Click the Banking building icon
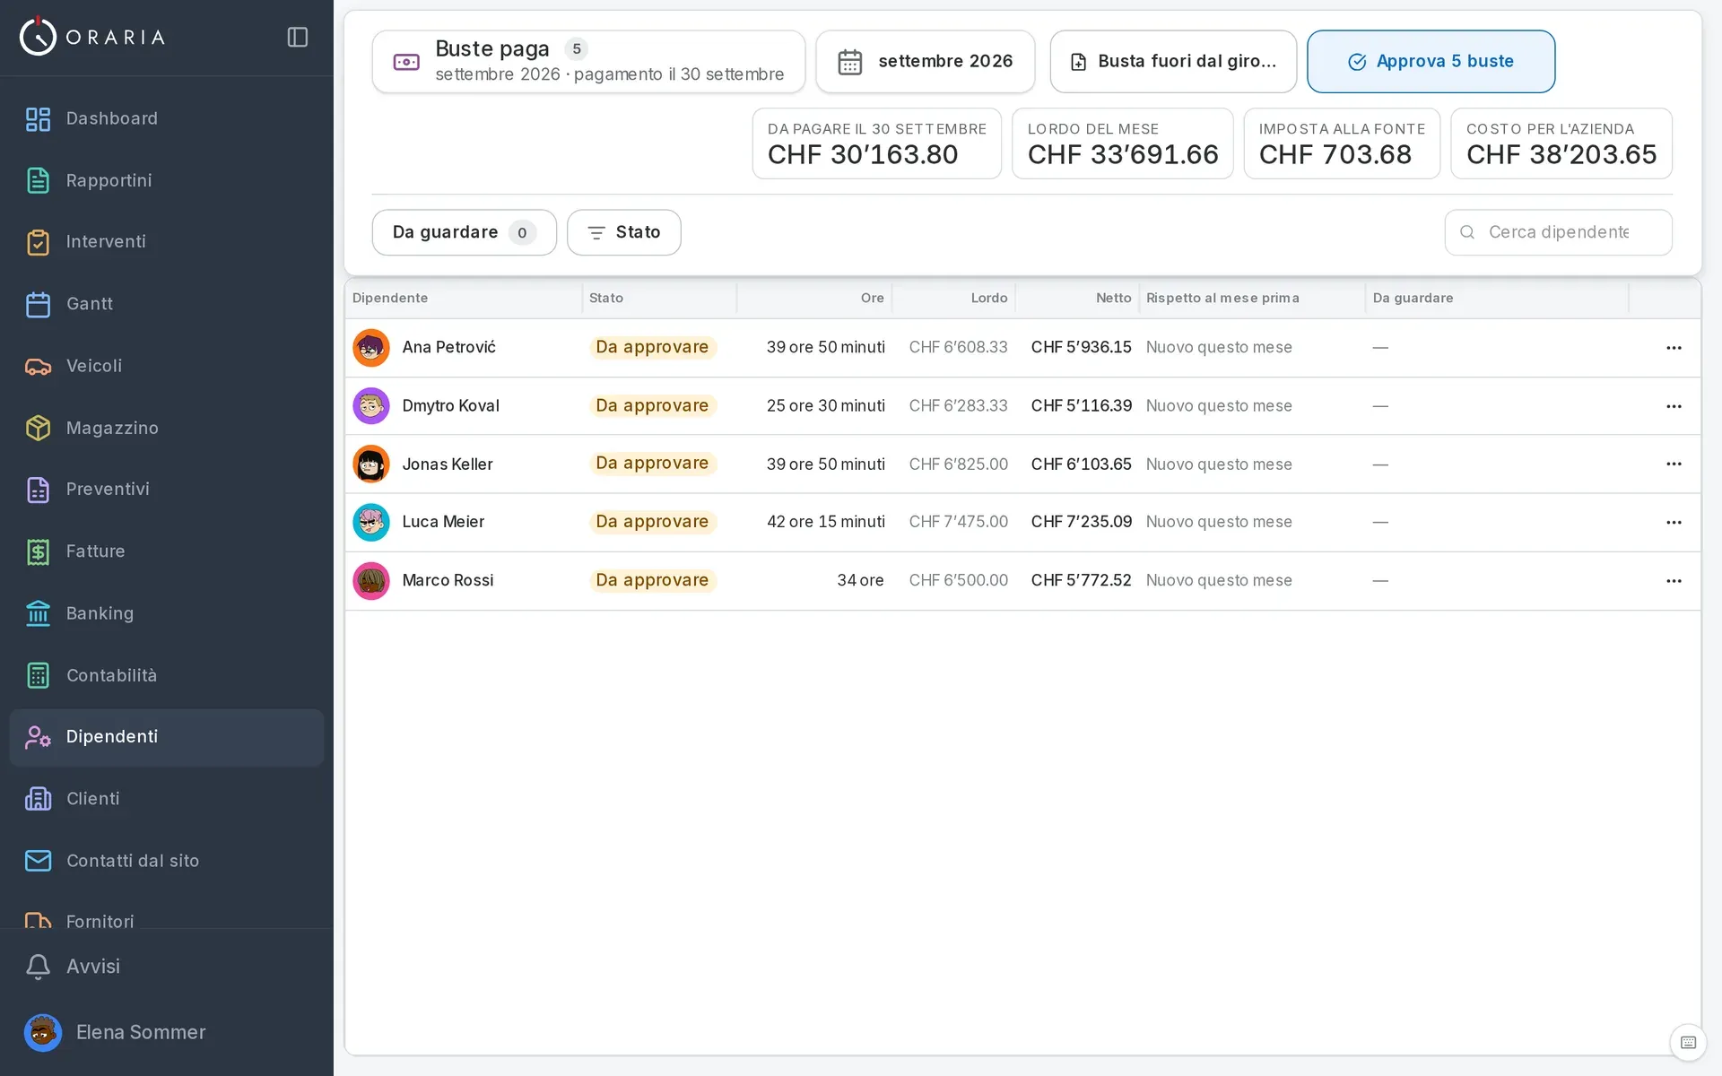The height and width of the screenshot is (1076, 1722). click(x=38, y=613)
